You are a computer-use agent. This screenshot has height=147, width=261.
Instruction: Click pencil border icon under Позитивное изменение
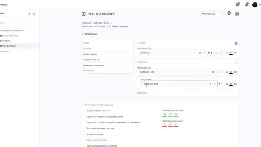[x=170, y=114]
